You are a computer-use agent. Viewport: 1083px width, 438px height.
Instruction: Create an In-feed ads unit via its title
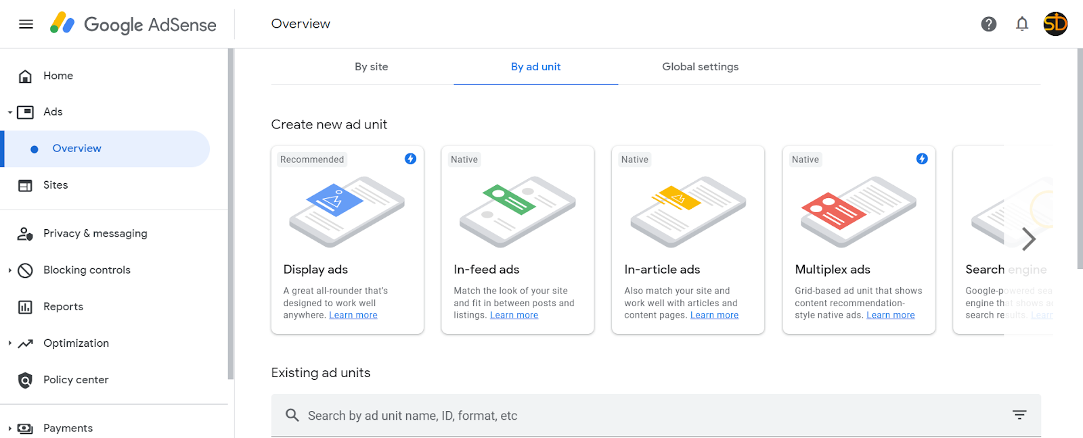[x=487, y=270]
